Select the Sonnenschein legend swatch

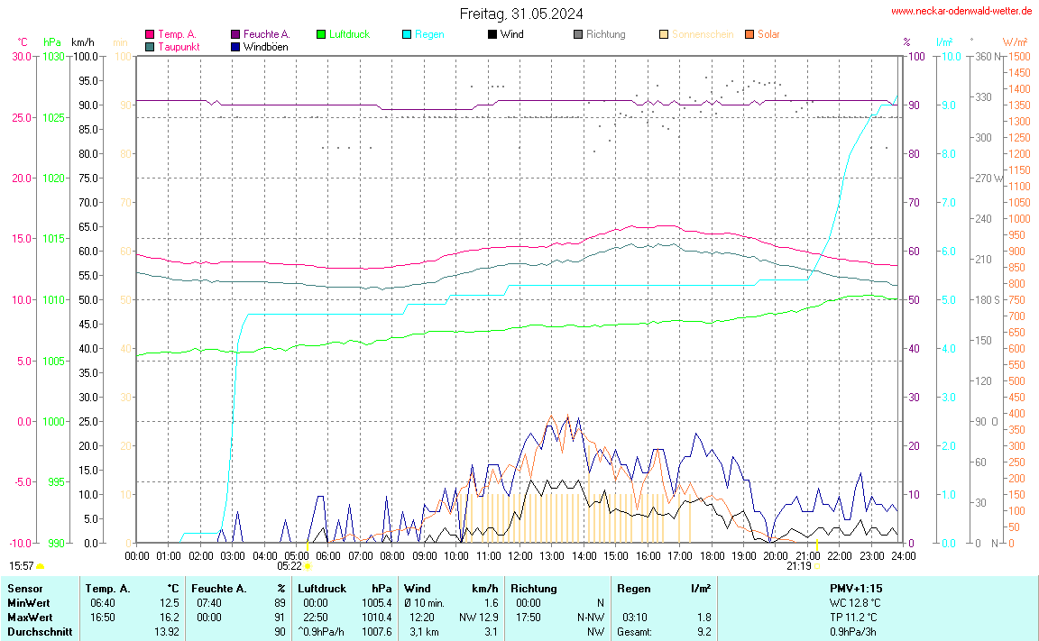(664, 34)
